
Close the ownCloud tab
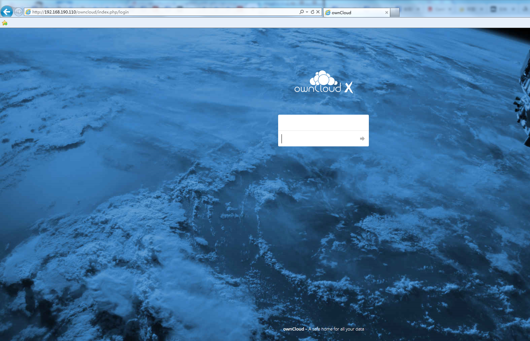pyautogui.click(x=387, y=12)
